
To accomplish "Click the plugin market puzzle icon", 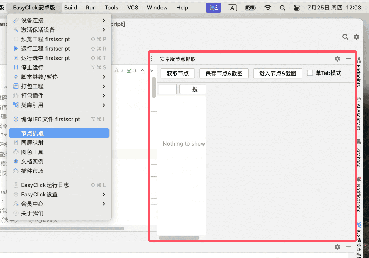I will tap(16, 171).
